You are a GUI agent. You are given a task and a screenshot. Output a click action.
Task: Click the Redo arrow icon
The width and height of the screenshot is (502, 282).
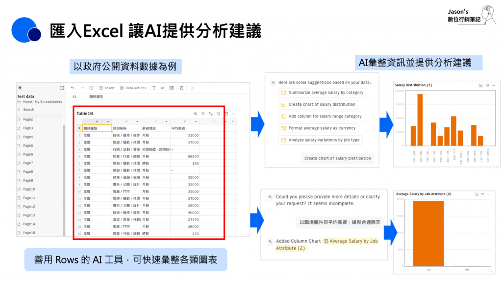pos(82,88)
